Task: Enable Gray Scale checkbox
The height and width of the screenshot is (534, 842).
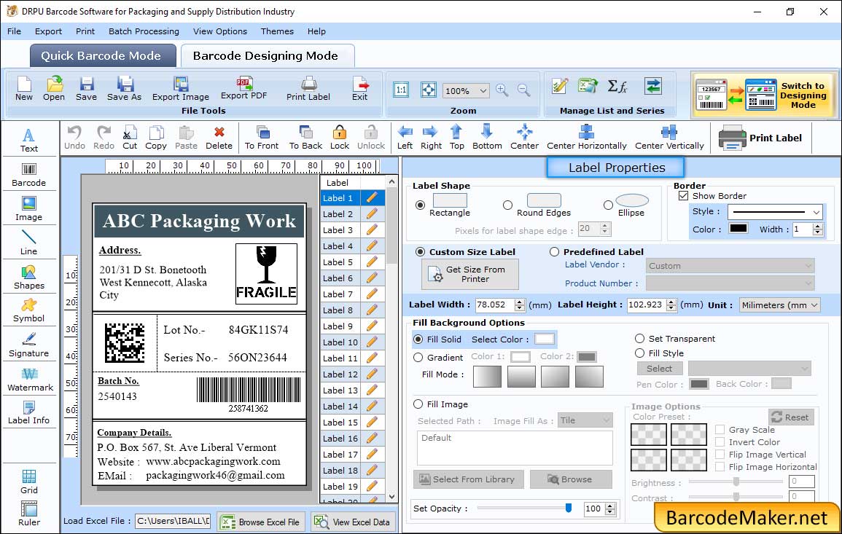Action: [x=720, y=429]
